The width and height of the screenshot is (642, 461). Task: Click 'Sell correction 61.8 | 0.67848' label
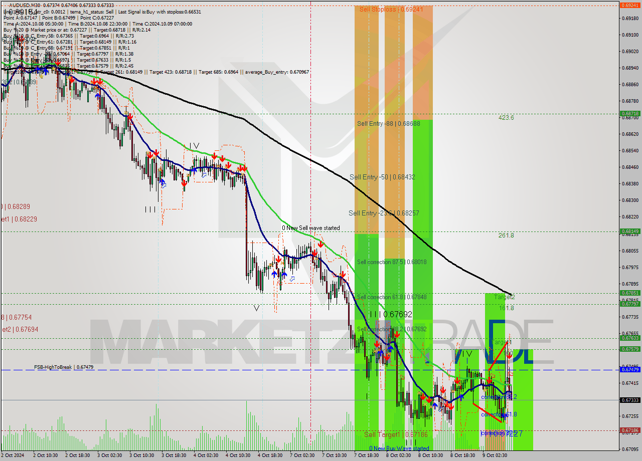(x=392, y=297)
